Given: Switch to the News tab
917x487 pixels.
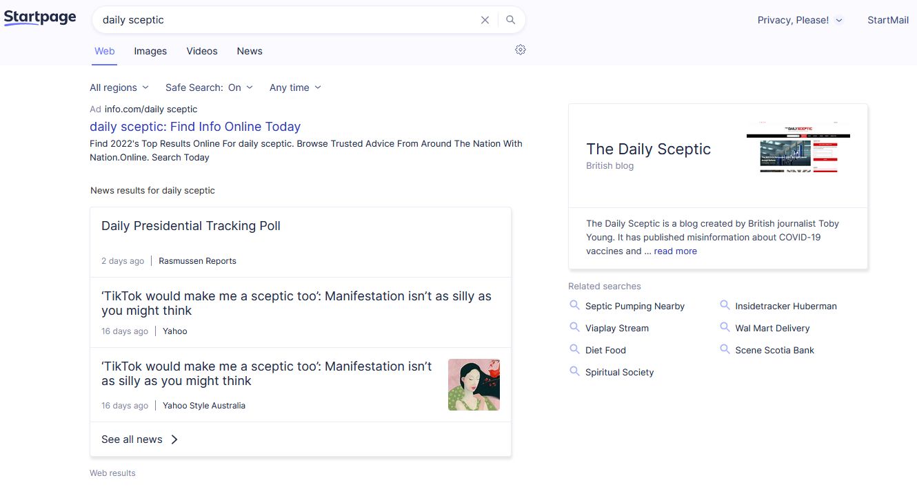Looking at the screenshot, I should [250, 51].
